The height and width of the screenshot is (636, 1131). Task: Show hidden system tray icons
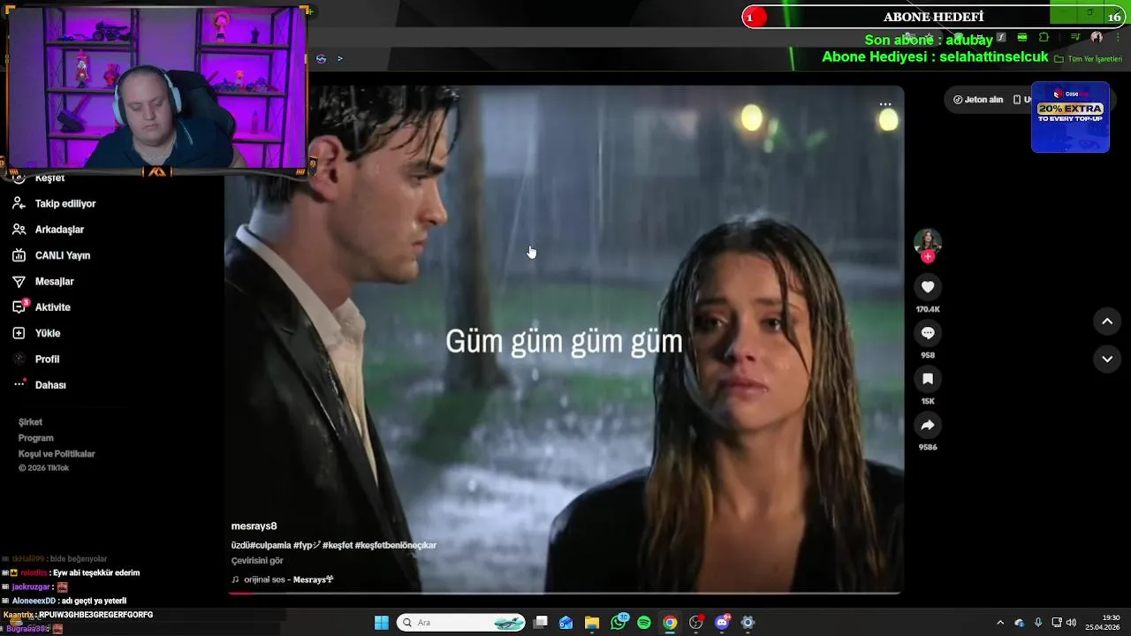point(1000,623)
